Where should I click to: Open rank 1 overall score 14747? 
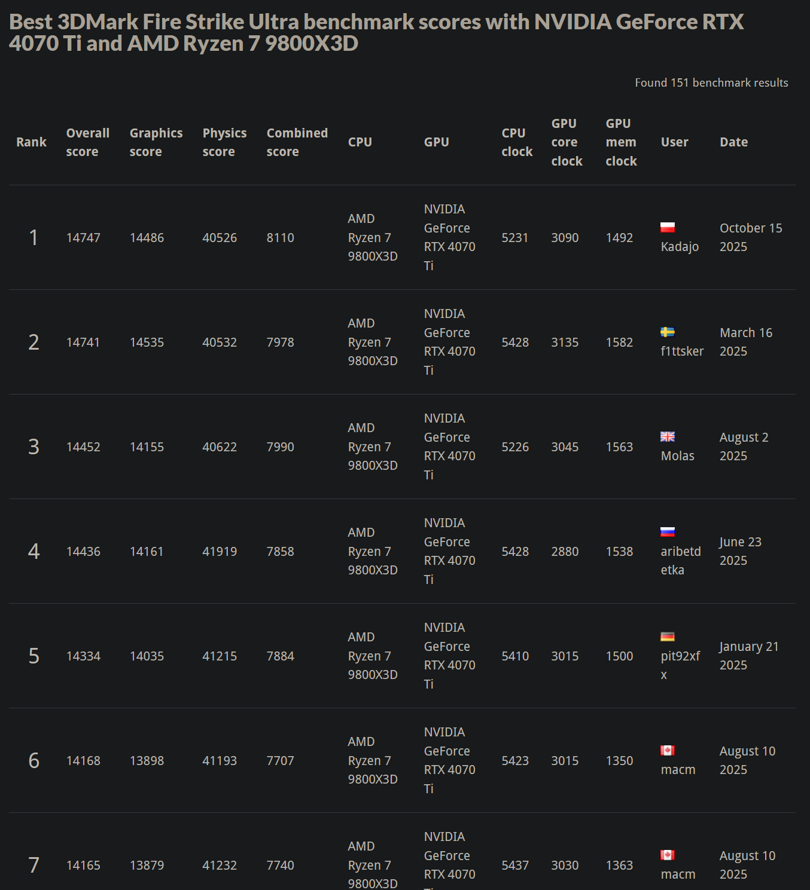pyautogui.click(x=83, y=238)
